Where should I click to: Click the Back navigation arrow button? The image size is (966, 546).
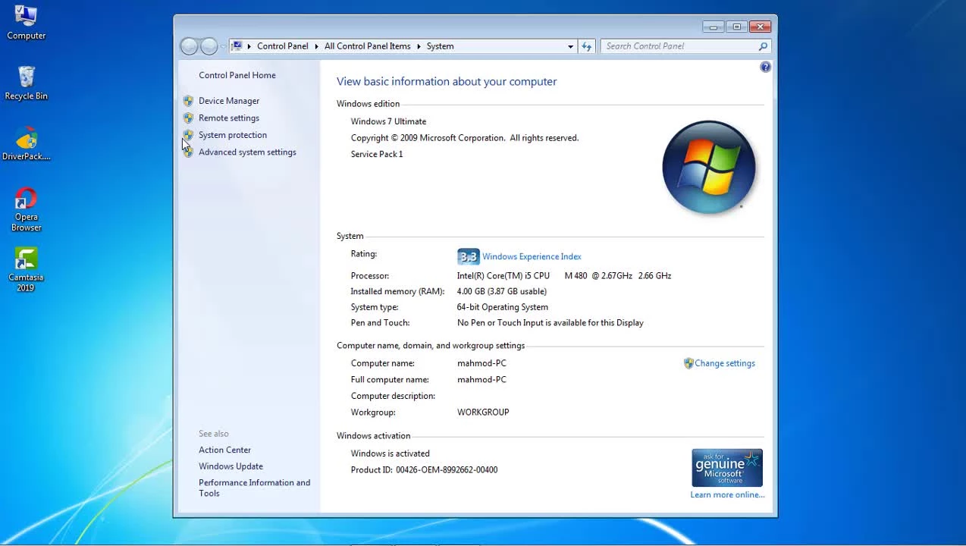(x=189, y=46)
